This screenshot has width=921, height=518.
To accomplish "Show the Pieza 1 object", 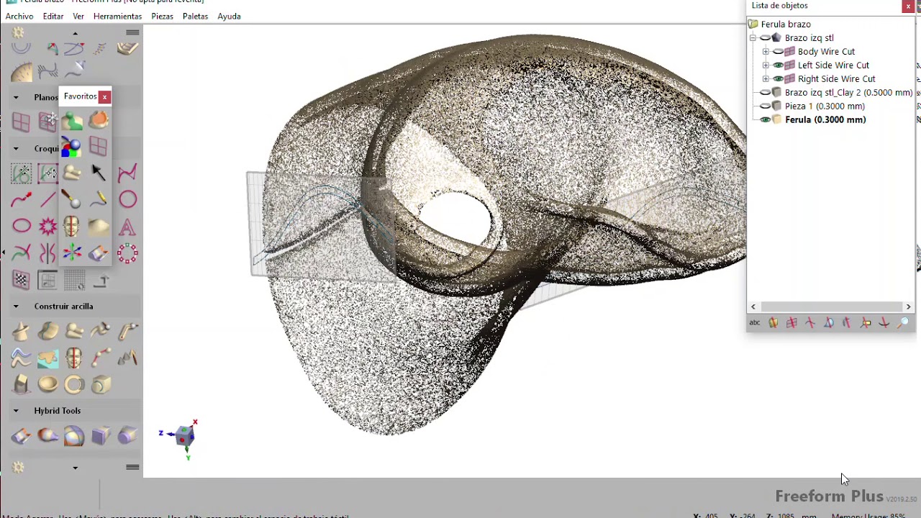I will (x=765, y=106).
